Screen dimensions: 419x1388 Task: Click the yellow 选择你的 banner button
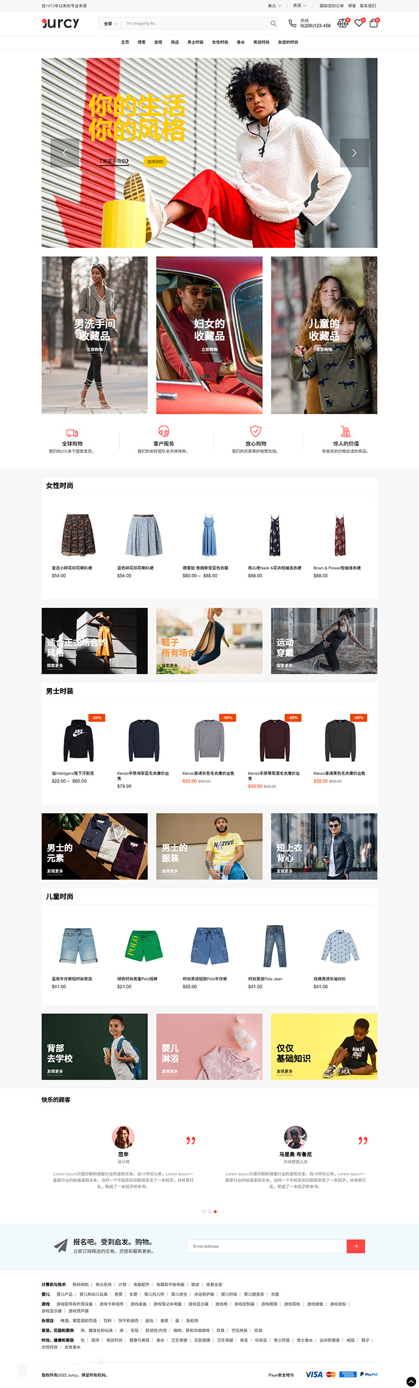coord(155,162)
